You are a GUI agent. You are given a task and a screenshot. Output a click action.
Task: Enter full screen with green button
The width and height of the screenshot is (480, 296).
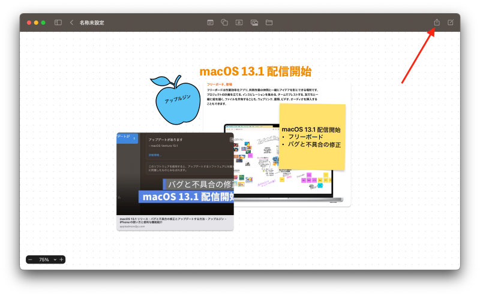[x=43, y=23]
